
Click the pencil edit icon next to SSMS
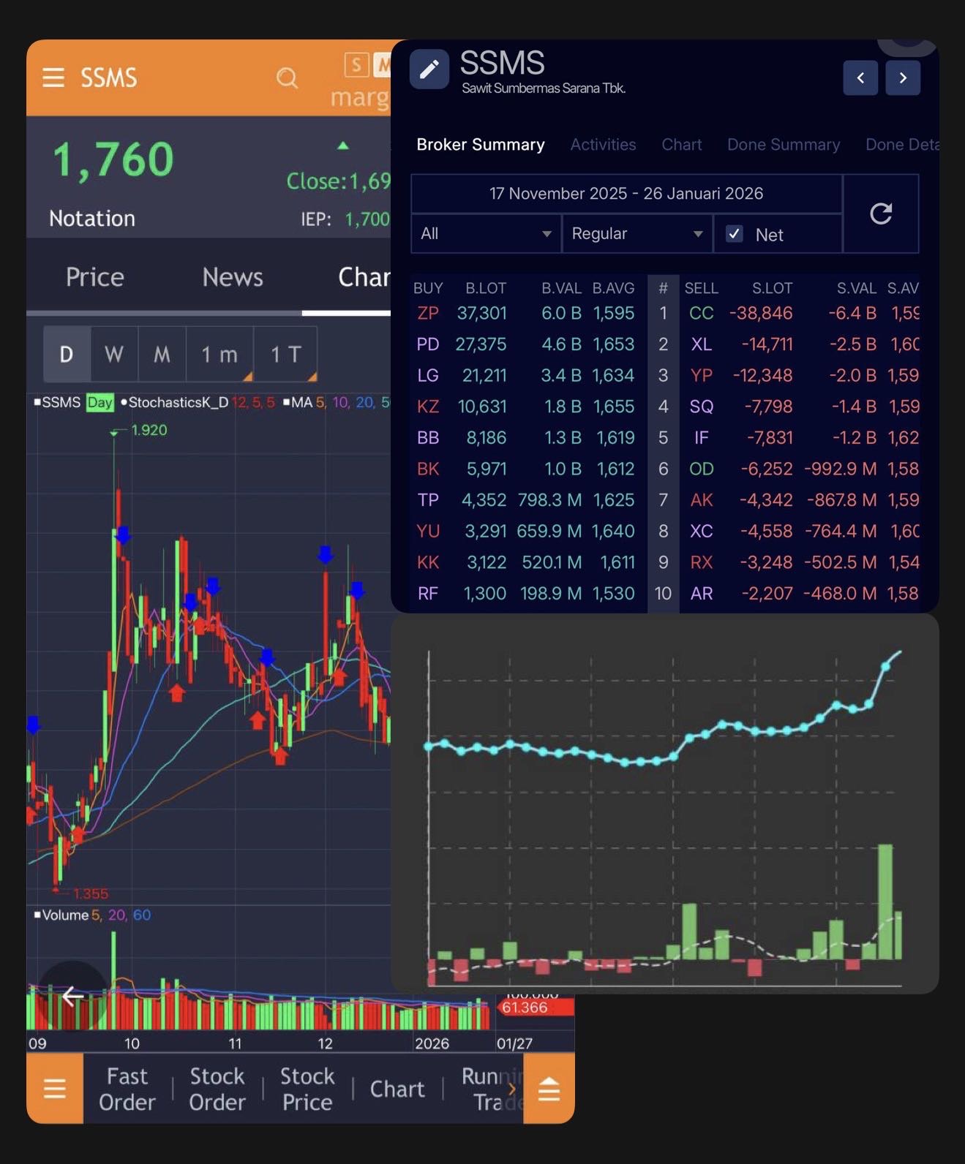click(429, 69)
